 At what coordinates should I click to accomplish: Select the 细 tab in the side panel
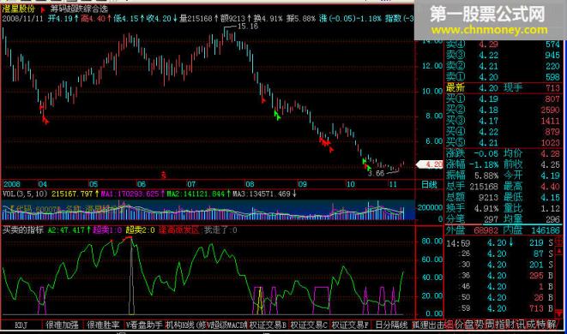click(x=449, y=325)
